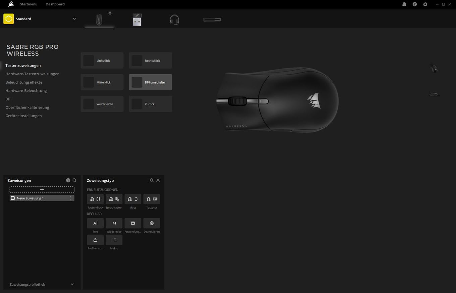Open the settings gear icon
Image resolution: width=456 pixels, height=293 pixels.
point(425,4)
